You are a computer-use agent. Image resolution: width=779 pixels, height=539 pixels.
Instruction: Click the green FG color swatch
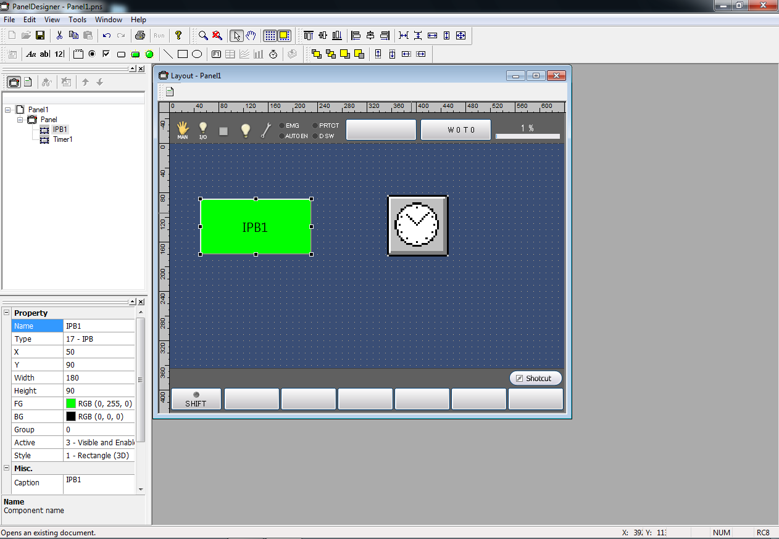point(71,404)
